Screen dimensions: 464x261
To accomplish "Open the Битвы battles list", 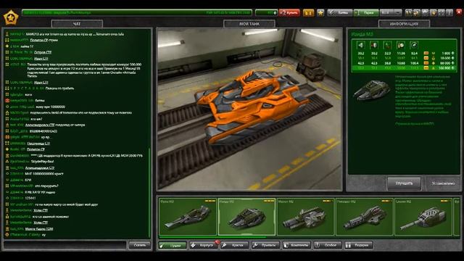I will coord(340,13).
